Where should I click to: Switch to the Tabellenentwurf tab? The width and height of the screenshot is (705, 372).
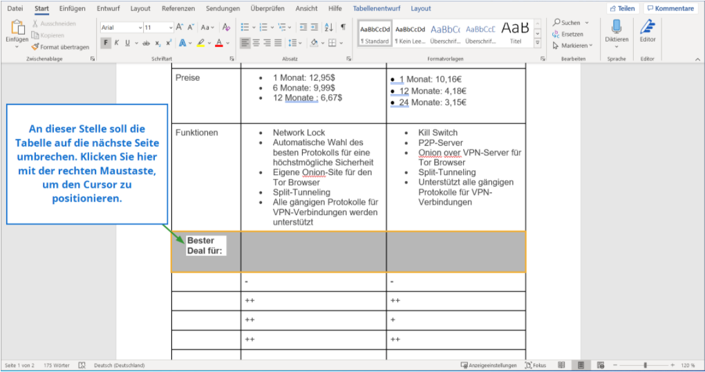(377, 8)
